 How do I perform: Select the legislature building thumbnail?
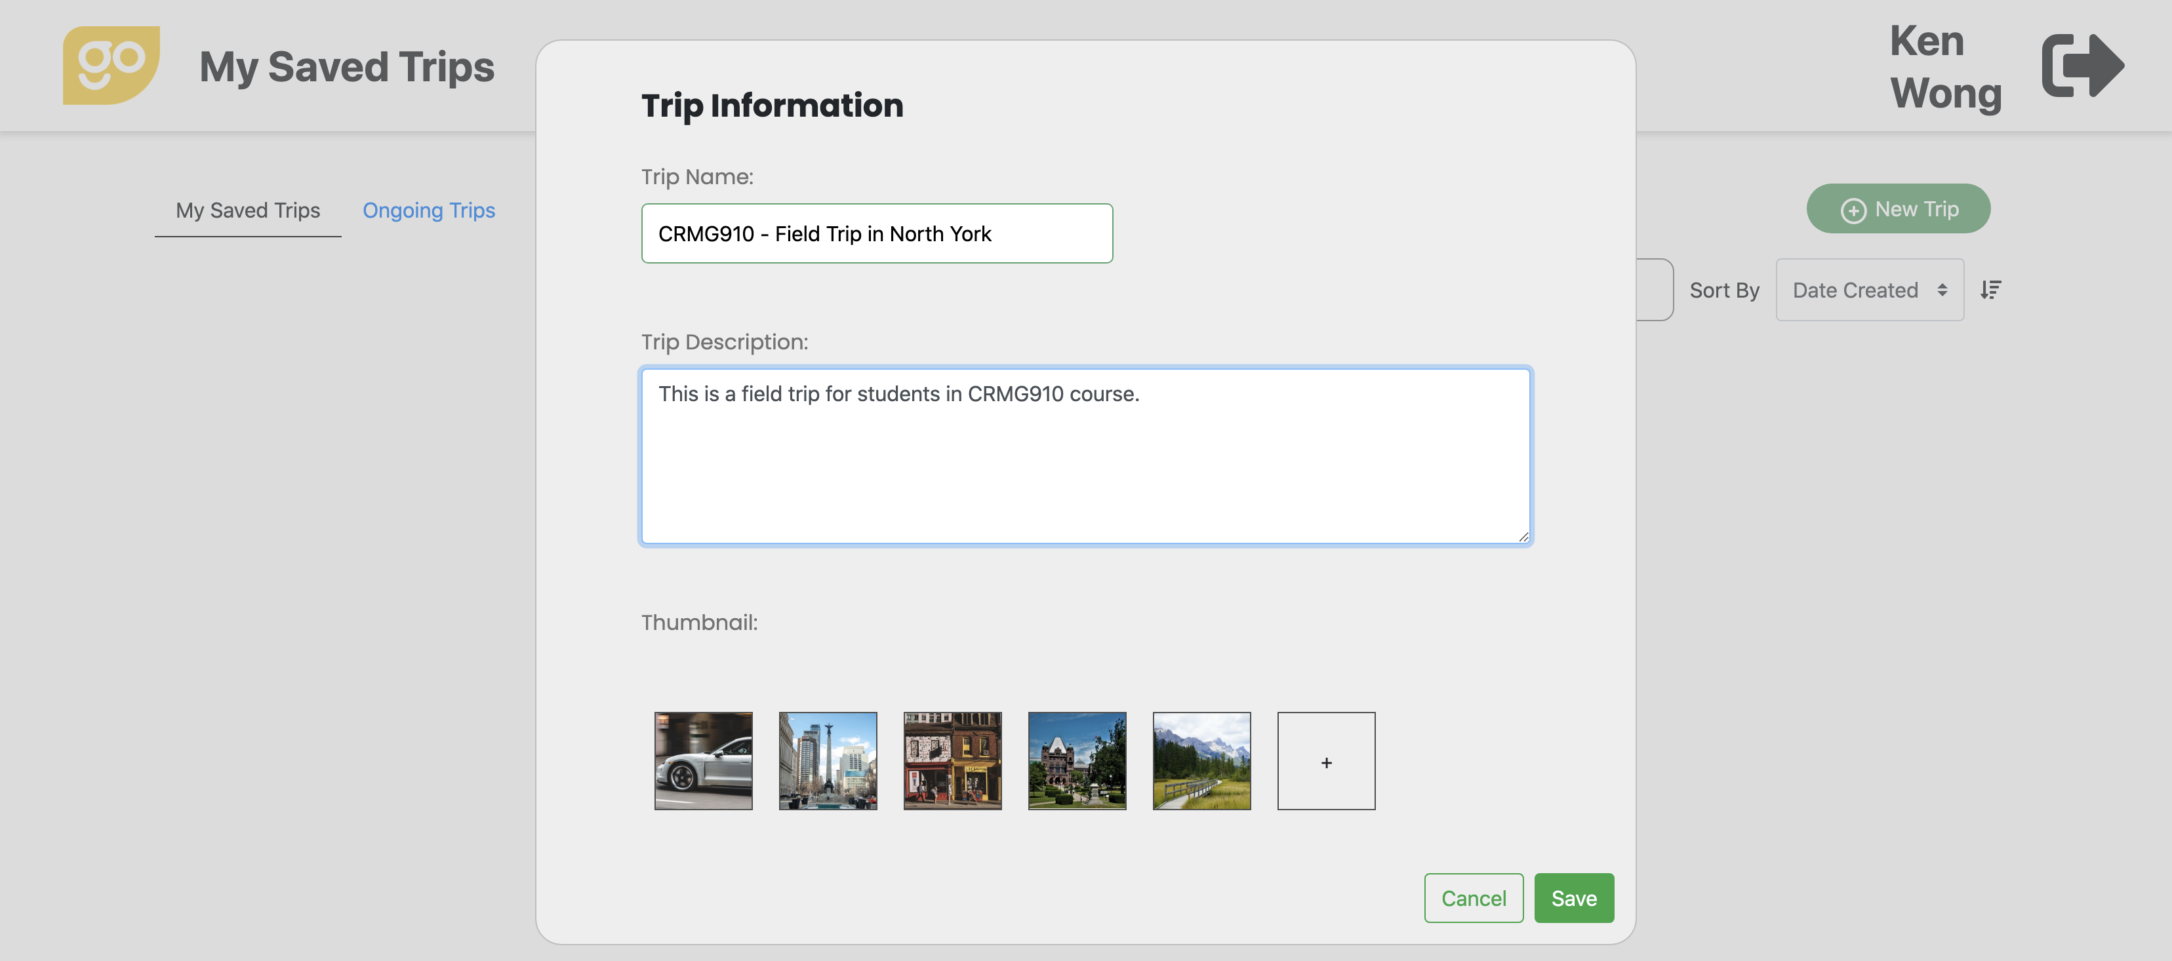tap(1077, 761)
